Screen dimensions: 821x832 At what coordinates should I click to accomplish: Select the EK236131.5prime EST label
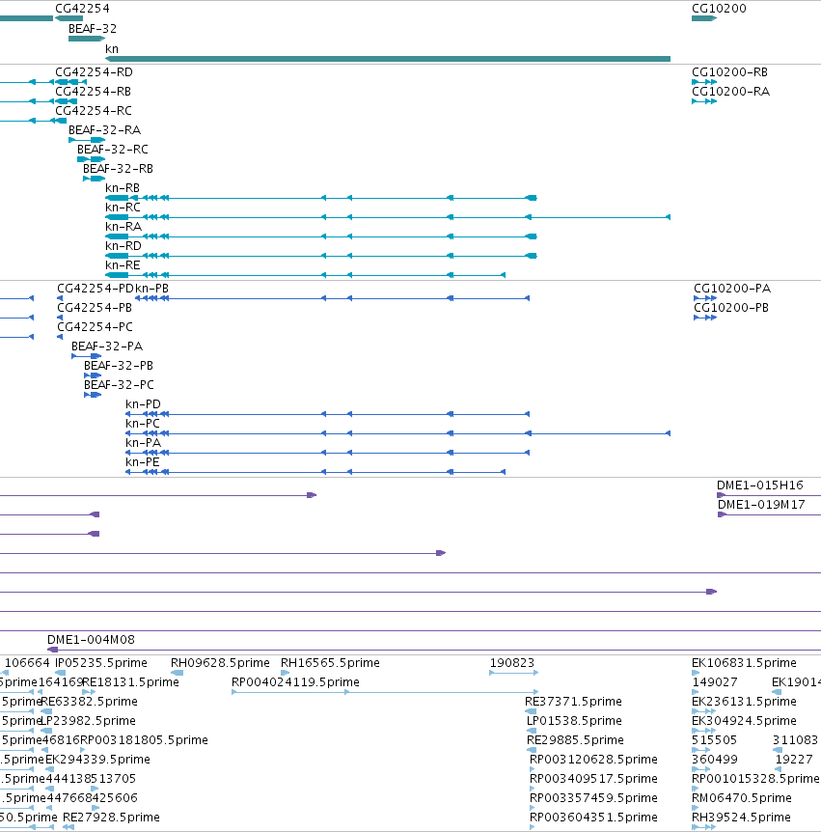744,701
